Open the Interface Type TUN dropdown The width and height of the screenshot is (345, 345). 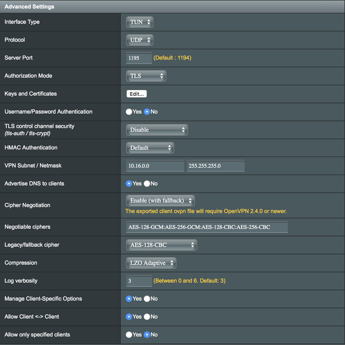(140, 22)
